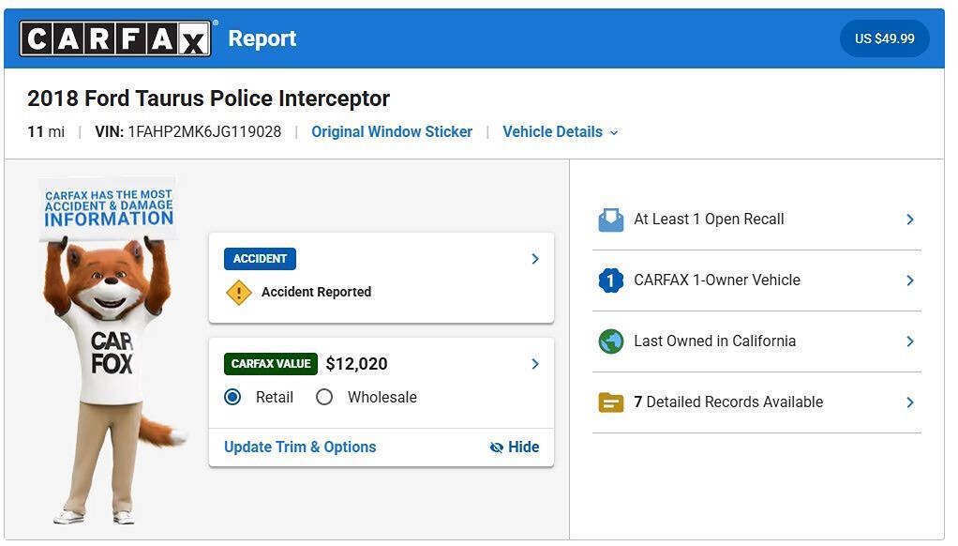Viewport: 958px width, 546px height.
Task: Select the Retail value option
Action: pyautogui.click(x=232, y=398)
